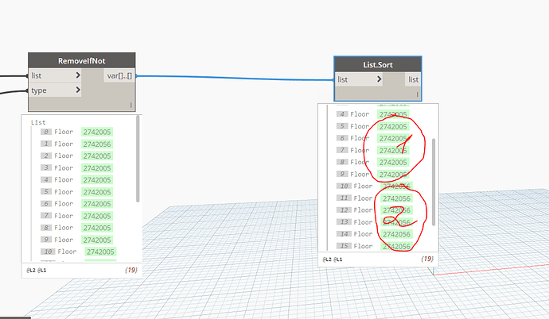The height and width of the screenshot is (319, 549).
Task: Click the List header in RemoveIfNot preview
Action: (38, 122)
